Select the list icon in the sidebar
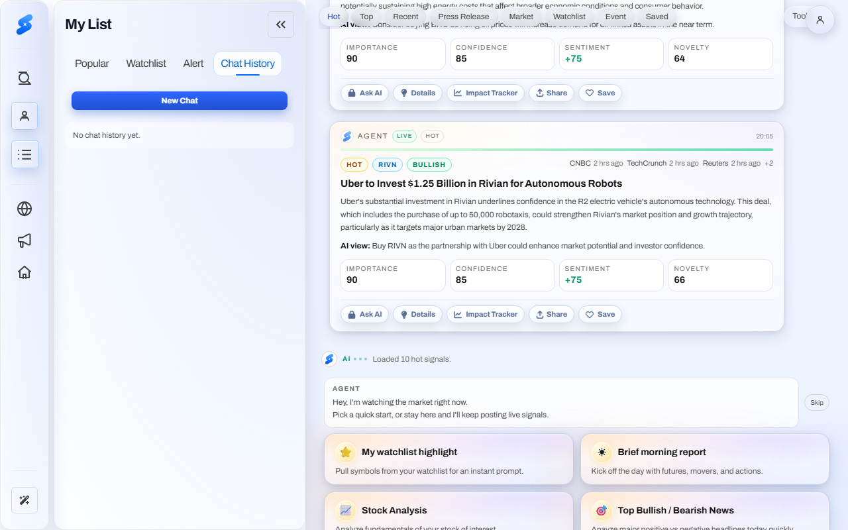Image resolution: width=848 pixels, height=530 pixels. [x=25, y=154]
